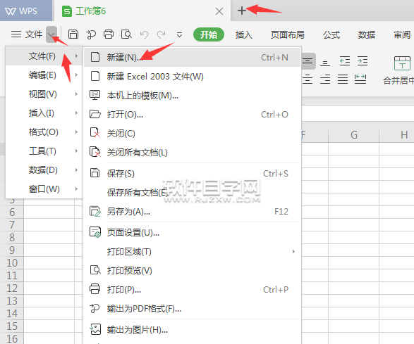Open the 公式 ribbon tab
The height and width of the screenshot is (344, 414).
(x=331, y=34)
